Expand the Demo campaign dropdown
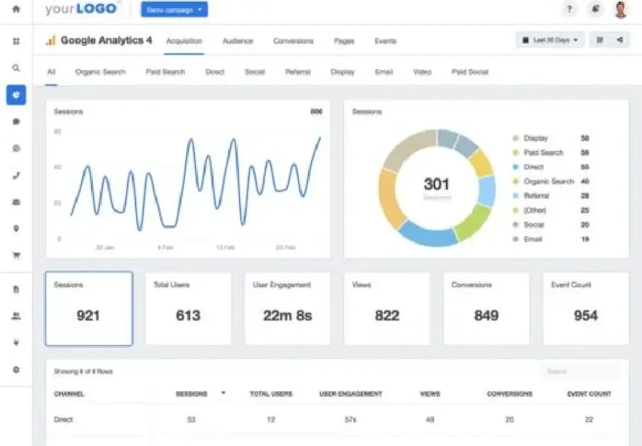Image resolution: width=642 pixels, height=446 pixels. point(174,10)
